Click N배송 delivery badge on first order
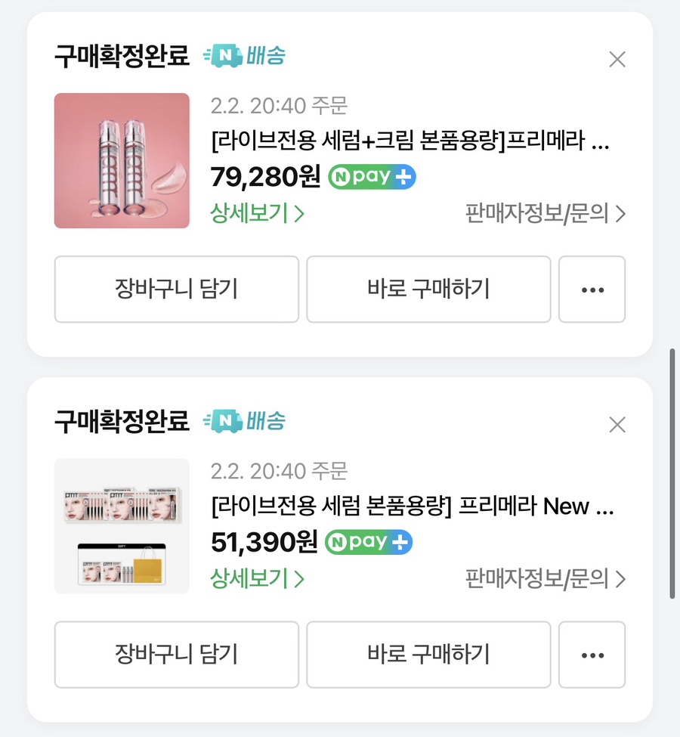 [244, 56]
